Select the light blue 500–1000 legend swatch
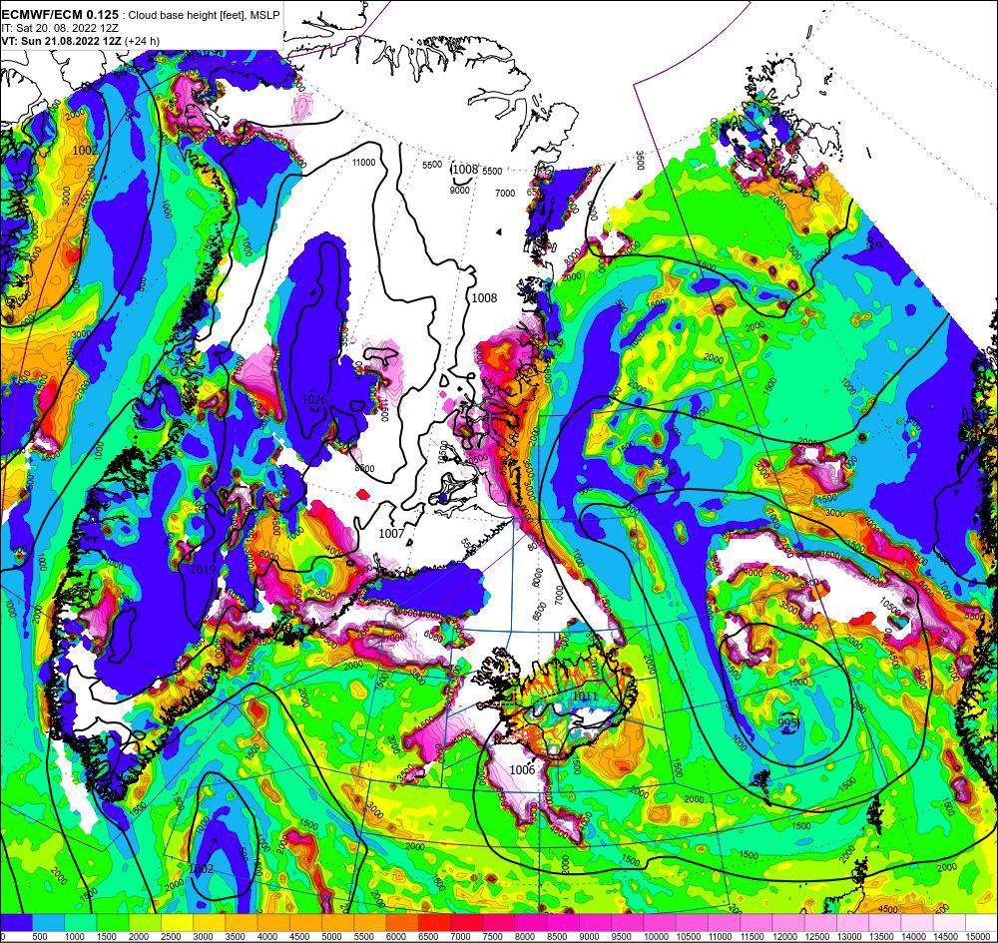998x943 pixels. (48, 923)
